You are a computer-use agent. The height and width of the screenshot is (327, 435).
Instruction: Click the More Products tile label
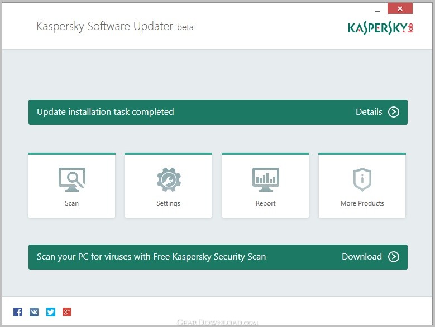[x=362, y=203]
